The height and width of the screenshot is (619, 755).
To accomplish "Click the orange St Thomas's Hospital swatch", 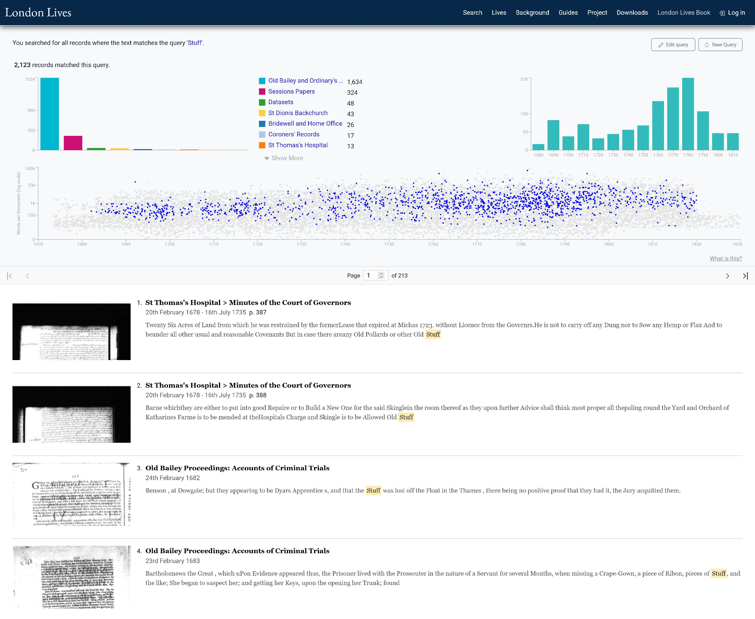I will [262, 145].
